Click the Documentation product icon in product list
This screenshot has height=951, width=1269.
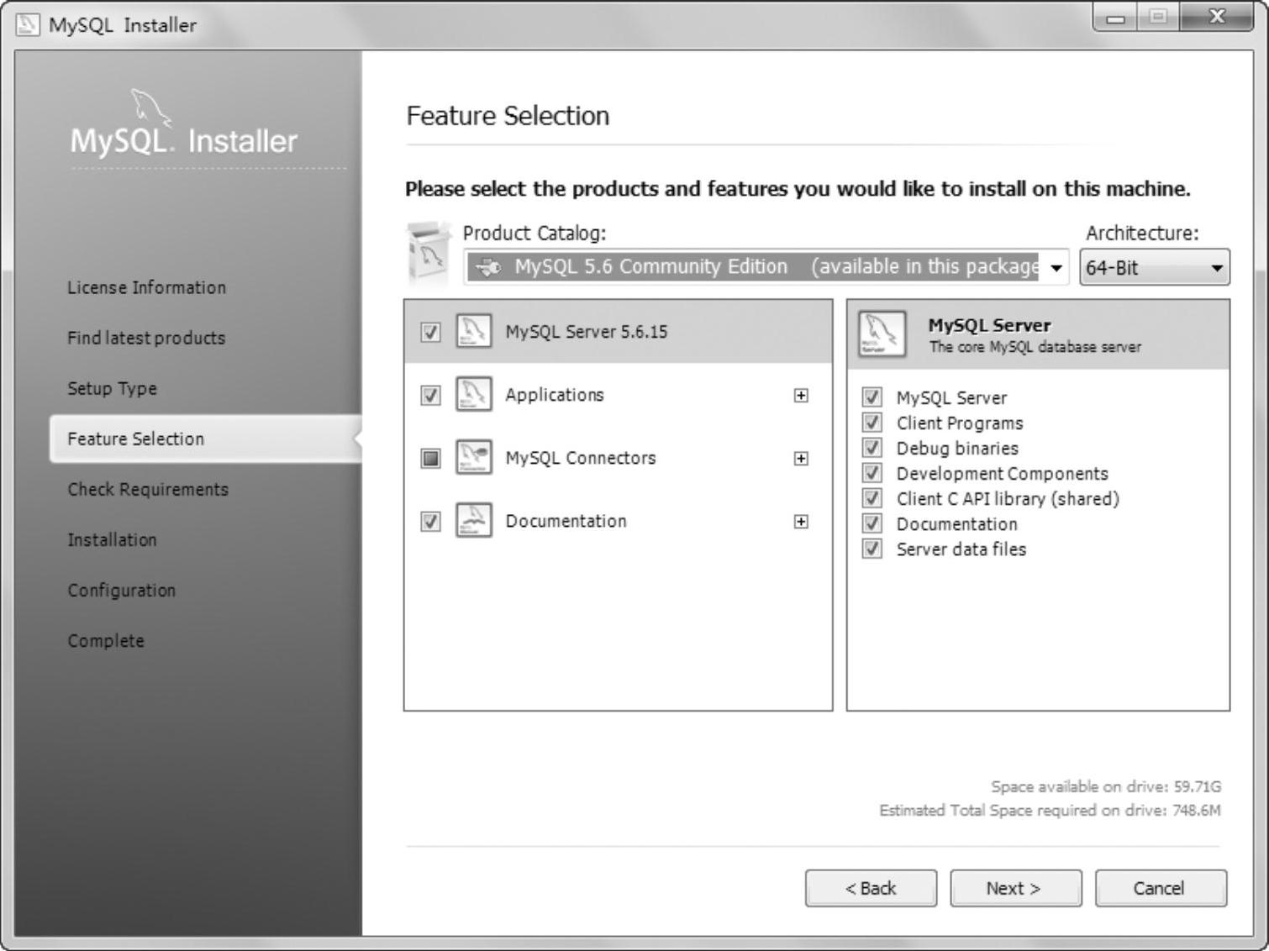[473, 521]
